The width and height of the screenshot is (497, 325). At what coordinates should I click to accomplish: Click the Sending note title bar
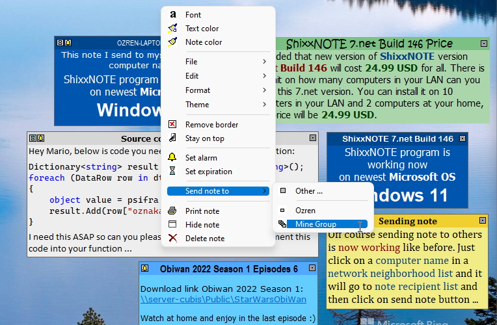(x=408, y=221)
